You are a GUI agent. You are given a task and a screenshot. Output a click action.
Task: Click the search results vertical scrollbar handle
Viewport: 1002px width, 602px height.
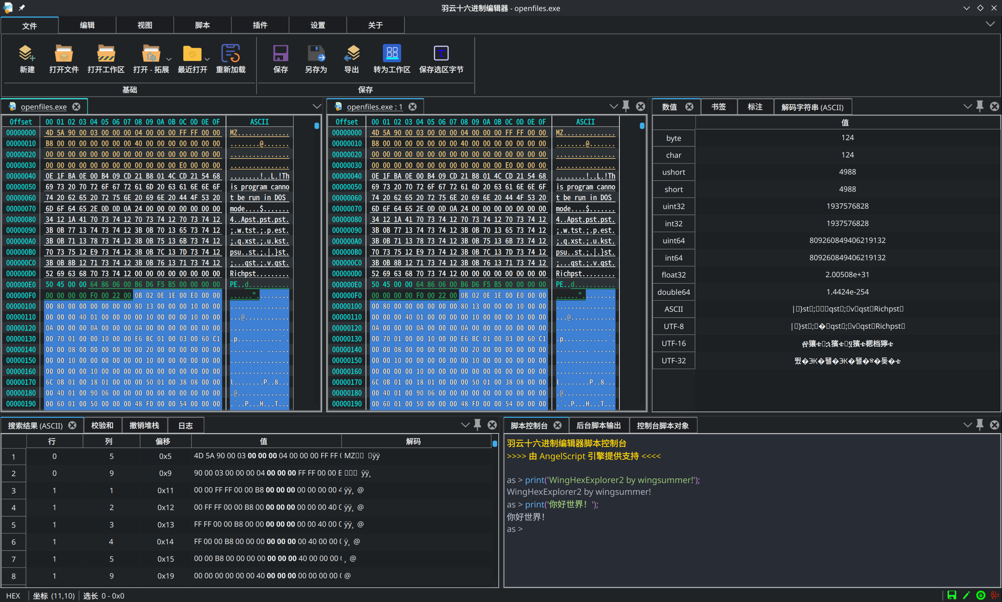coord(494,444)
